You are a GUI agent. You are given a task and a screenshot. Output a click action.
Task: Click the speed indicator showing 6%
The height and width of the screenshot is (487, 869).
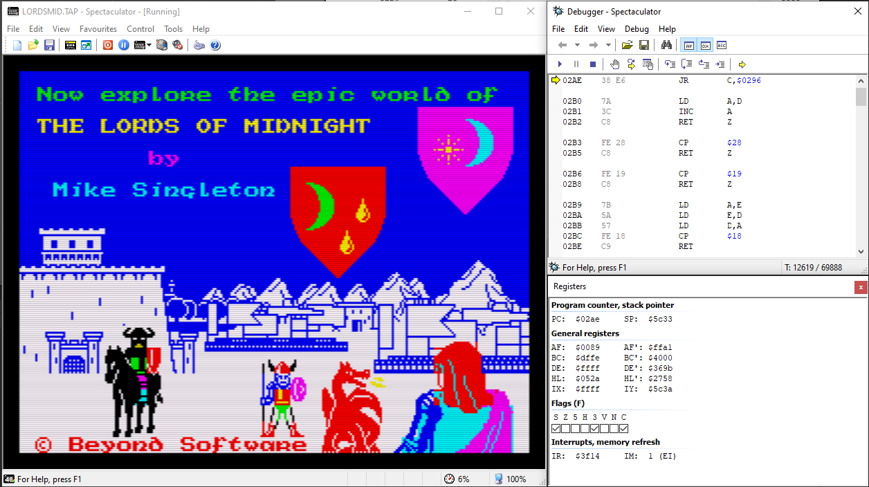(x=457, y=479)
